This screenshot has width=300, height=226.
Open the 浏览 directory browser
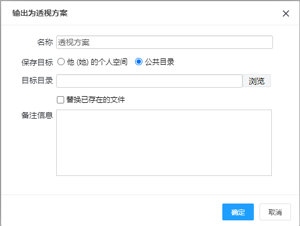[256, 81]
